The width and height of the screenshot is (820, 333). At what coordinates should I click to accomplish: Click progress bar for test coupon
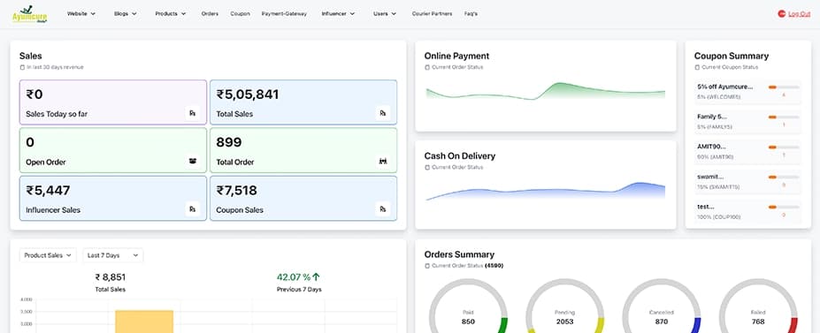click(784, 208)
